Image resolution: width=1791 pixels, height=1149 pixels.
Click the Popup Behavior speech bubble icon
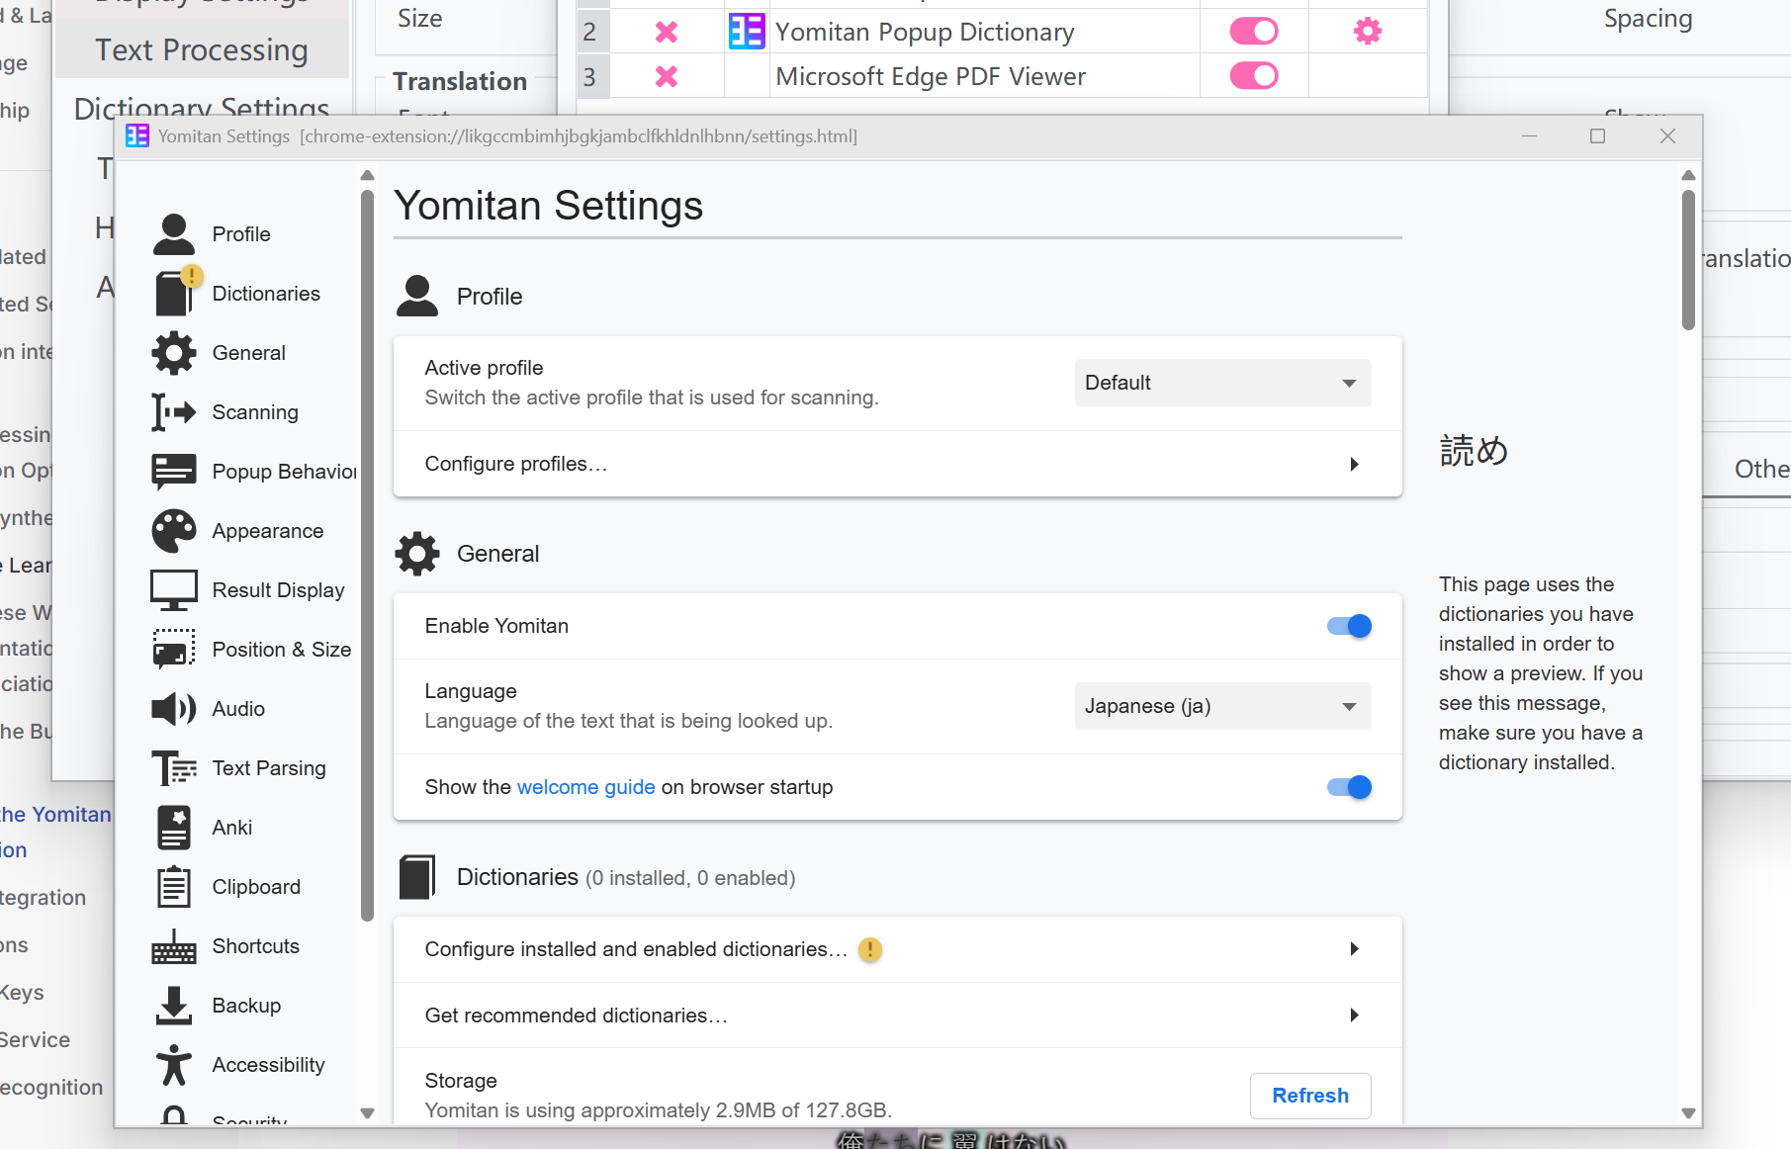[x=174, y=472]
